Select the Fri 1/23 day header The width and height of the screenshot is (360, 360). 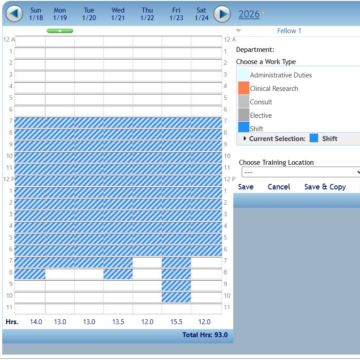pos(176,14)
